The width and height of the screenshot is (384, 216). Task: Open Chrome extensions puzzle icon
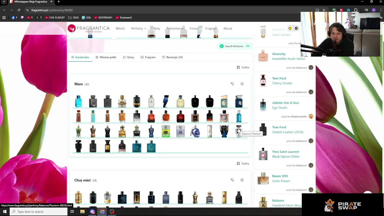(x=356, y=10)
